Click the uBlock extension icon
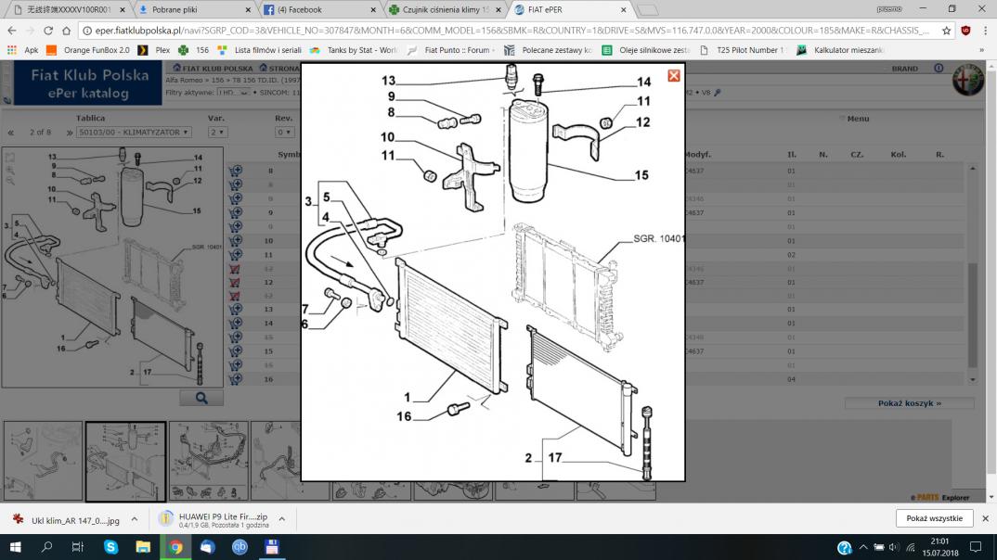The image size is (997, 560). 965,31
